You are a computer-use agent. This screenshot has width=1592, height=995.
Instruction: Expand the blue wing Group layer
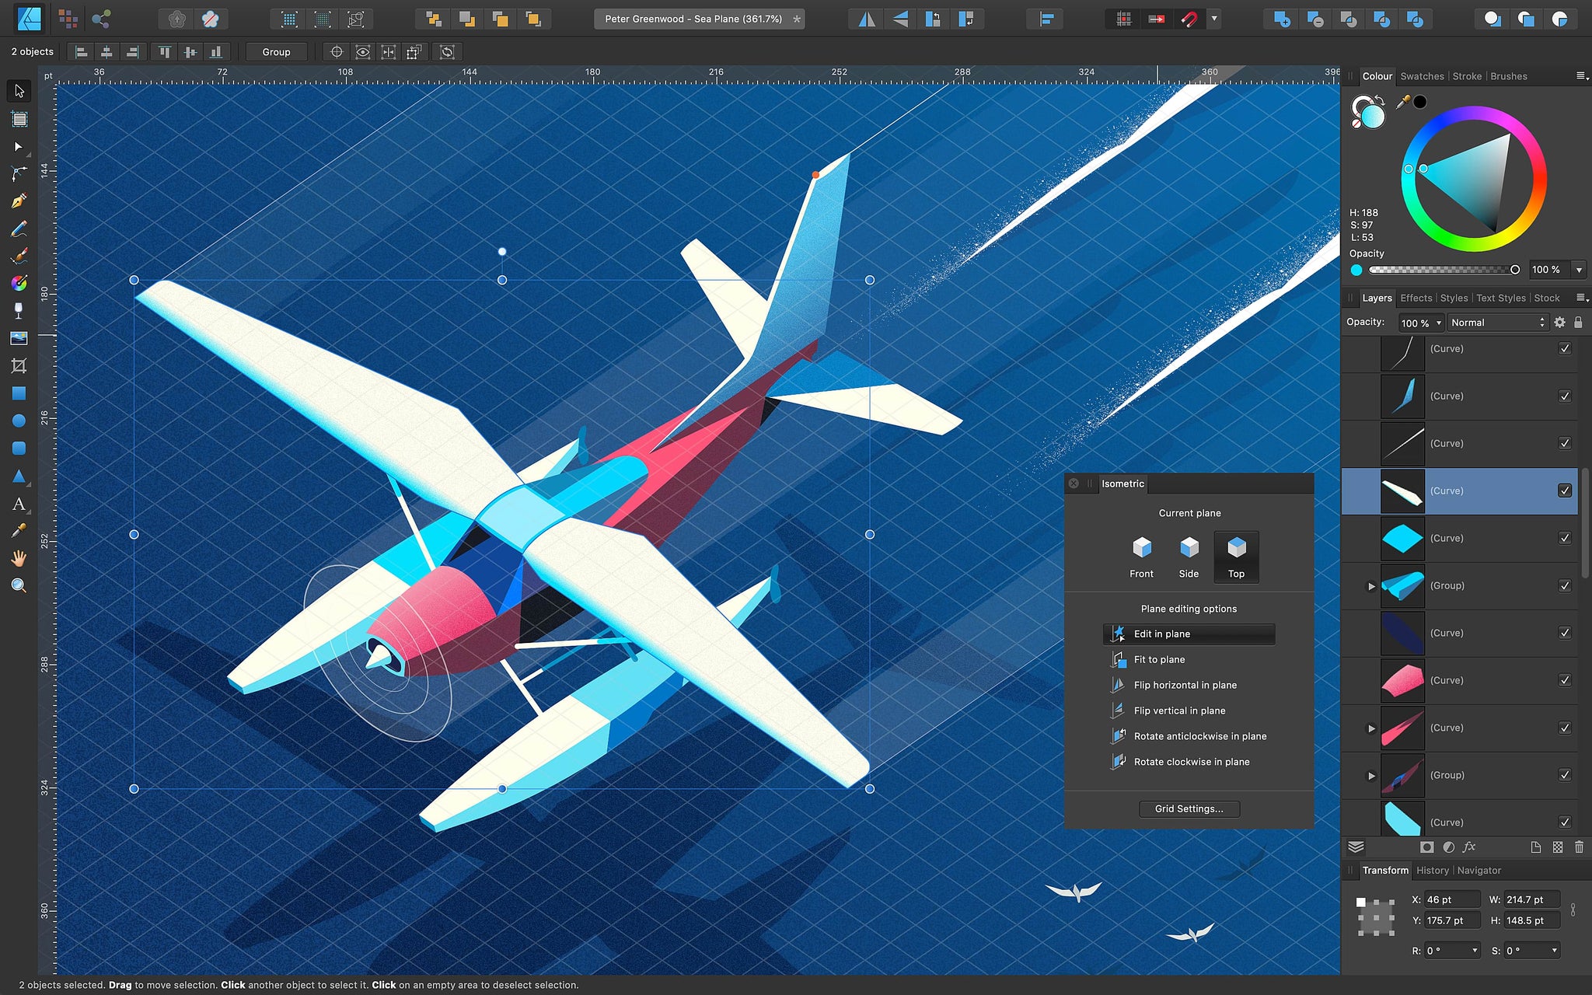pos(1371,586)
